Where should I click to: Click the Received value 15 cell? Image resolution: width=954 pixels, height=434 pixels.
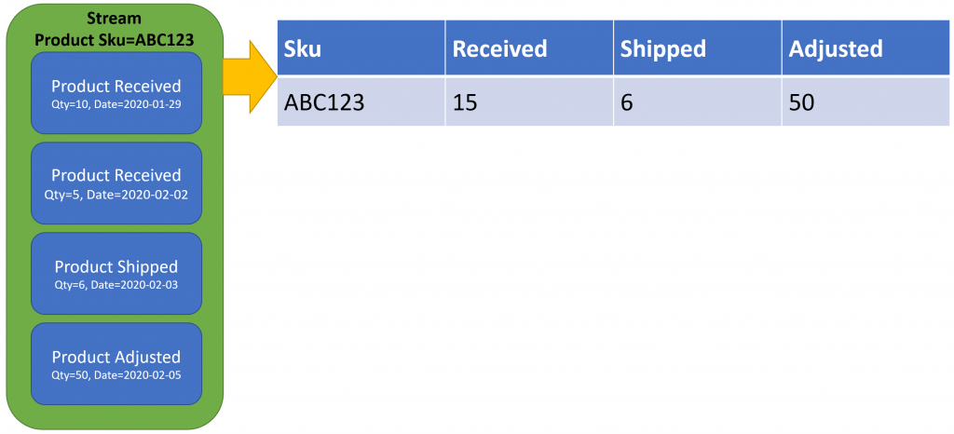[x=529, y=102]
